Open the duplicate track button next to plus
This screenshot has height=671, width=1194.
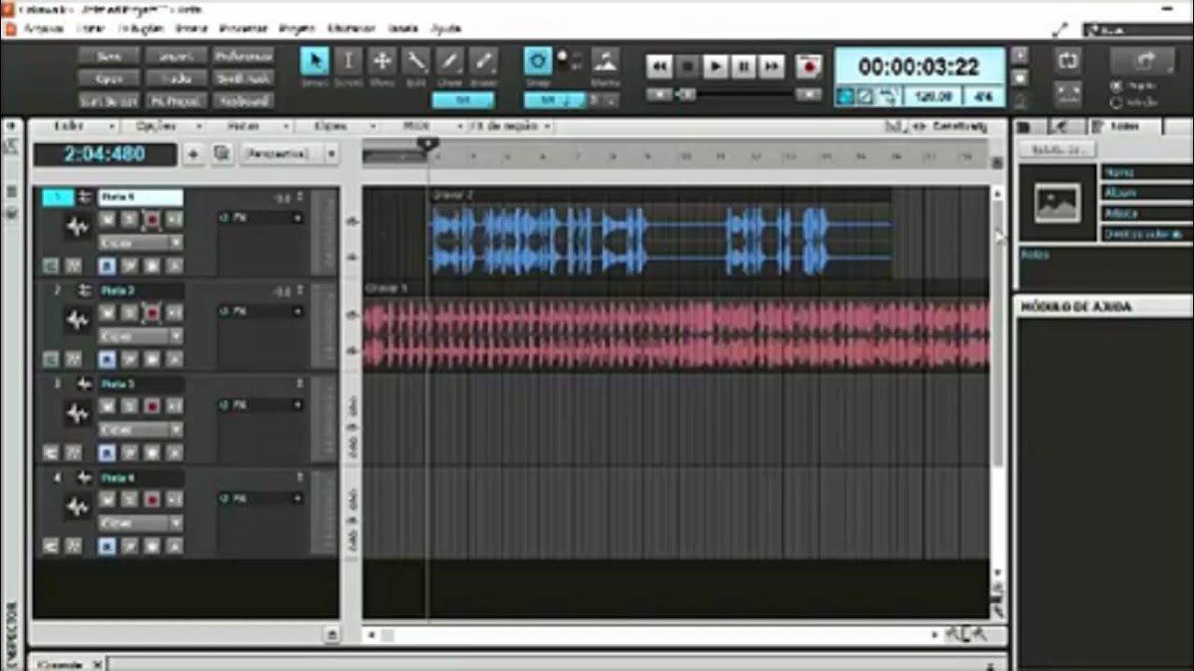click(x=222, y=154)
